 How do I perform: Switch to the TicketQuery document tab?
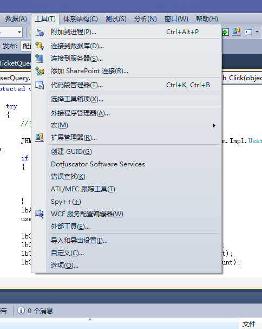click(x=16, y=63)
